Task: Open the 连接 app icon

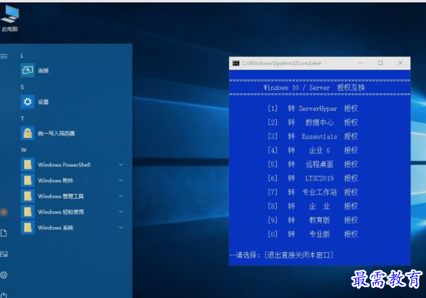Action: pos(28,70)
